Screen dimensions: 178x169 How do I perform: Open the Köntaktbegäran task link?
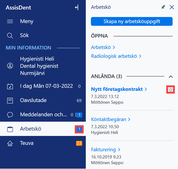tap(111, 120)
